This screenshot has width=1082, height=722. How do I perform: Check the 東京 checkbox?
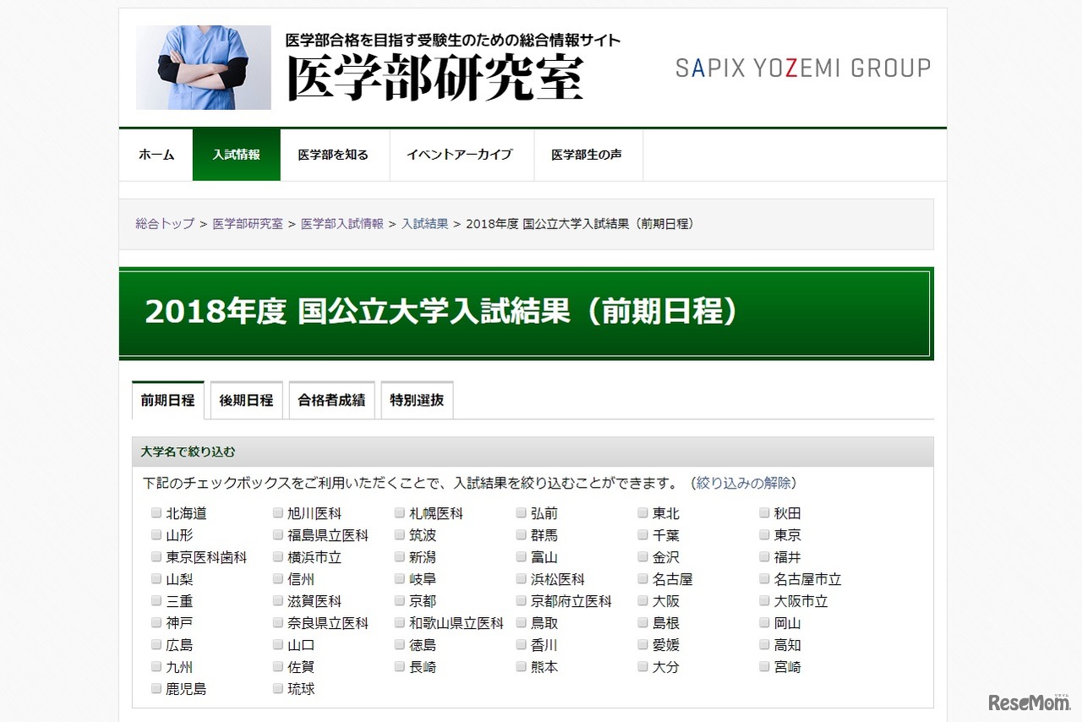(764, 534)
